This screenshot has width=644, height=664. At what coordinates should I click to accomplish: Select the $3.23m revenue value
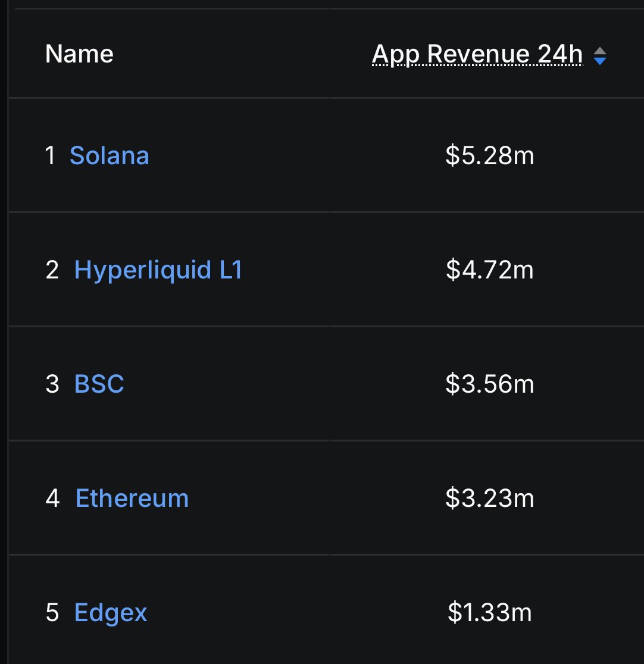(490, 498)
